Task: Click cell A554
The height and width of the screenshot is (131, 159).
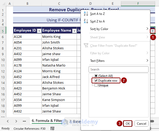Action: pyautogui.click(x=27, y=100)
